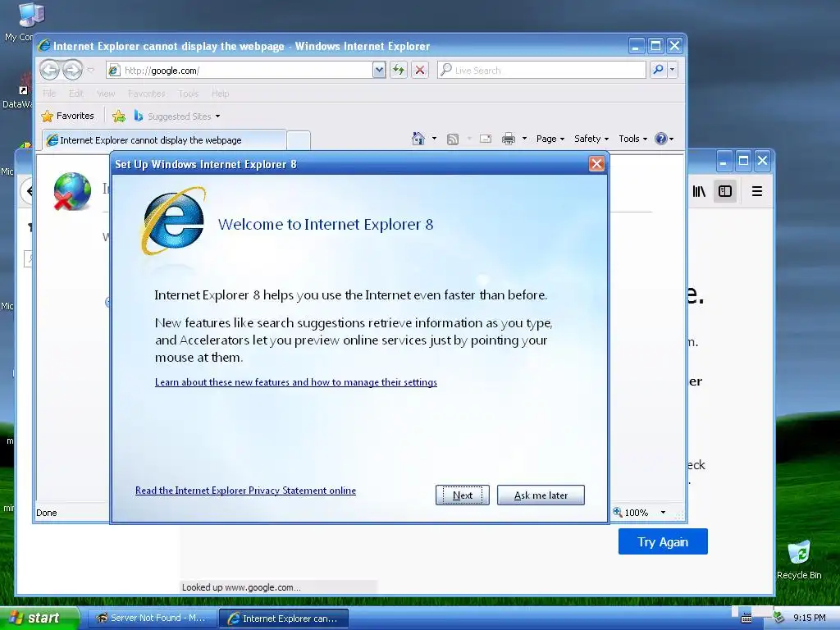Click the red Stop loading icon

click(x=420, y=71)
